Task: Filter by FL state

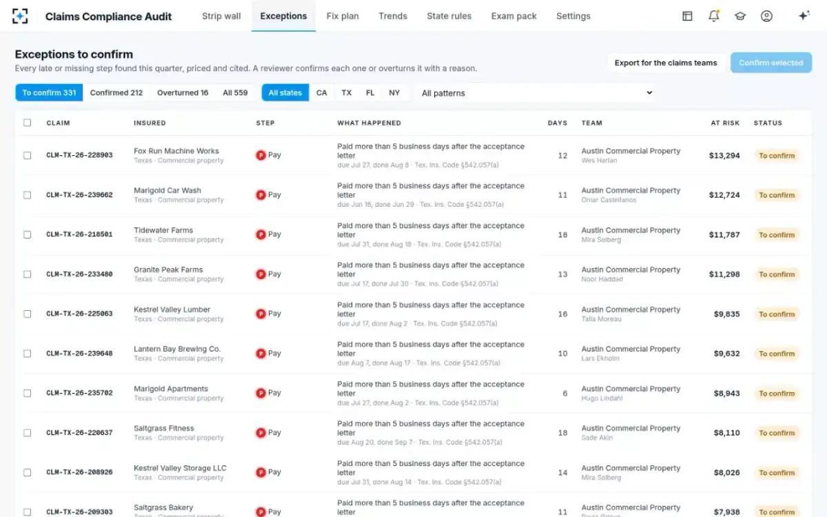Action: tap(370, 93)
